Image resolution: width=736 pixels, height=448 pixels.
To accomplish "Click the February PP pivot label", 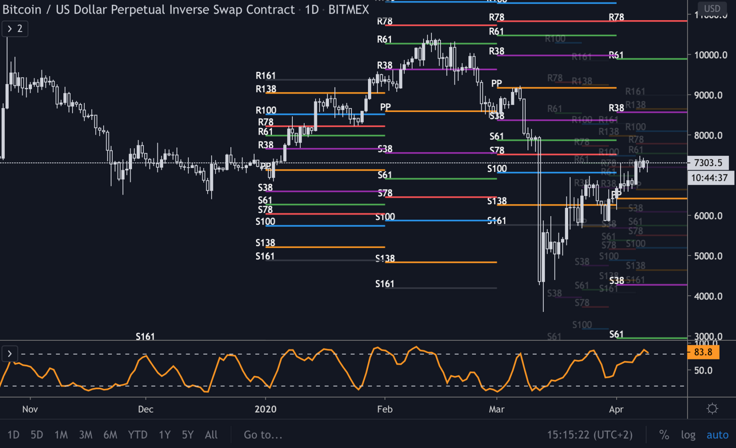I will (x=385, y=107).
